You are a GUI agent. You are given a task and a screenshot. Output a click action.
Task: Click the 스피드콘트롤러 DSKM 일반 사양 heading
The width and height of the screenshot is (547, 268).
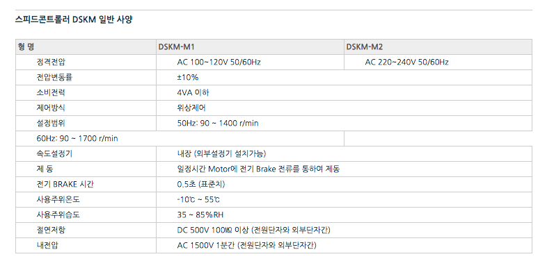click(x=74, y=19)
